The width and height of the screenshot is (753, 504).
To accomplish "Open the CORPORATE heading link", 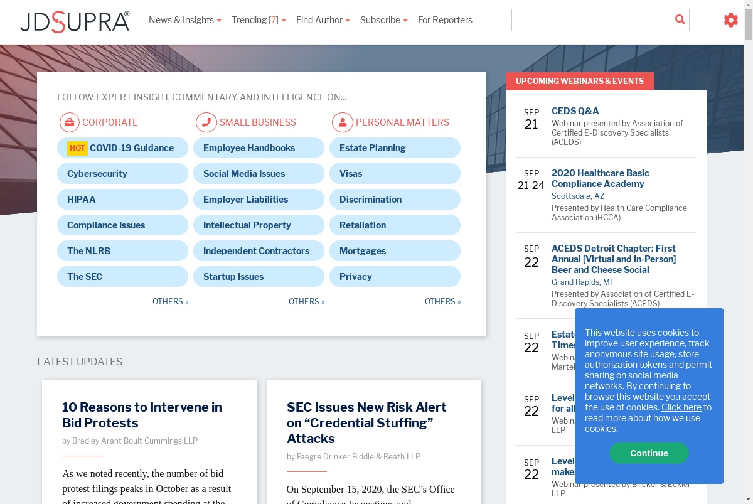I will click(x=110, y=122).
